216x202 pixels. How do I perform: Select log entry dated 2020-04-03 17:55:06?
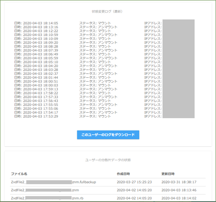[36, 109]
